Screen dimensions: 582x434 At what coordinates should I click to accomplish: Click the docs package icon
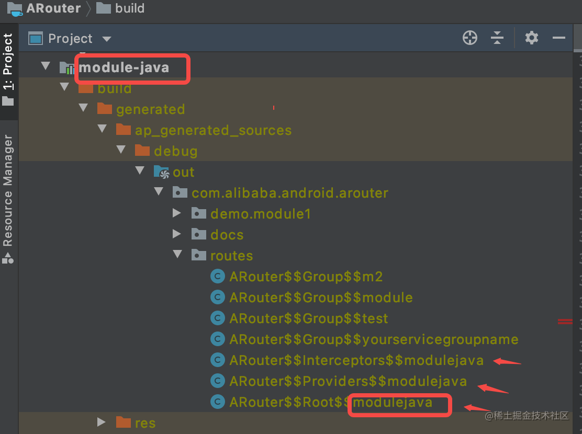[x=199, y=234]
